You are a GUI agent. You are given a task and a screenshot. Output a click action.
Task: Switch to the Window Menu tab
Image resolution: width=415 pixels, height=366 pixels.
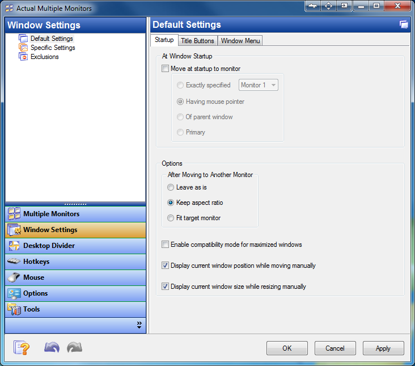point(240,41)
